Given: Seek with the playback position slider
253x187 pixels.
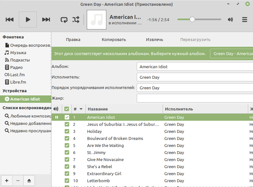Looking at the screenshot, I should 199,20.
